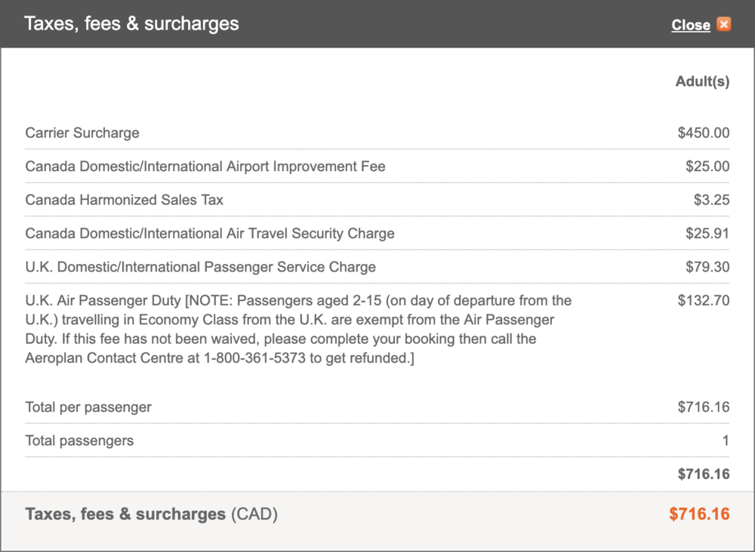Image resolution: width=755 pixels, height=552 pixels.
Task: Click the "Taxes, fees & surcharges" dialog title
Action: click(131, 23)
